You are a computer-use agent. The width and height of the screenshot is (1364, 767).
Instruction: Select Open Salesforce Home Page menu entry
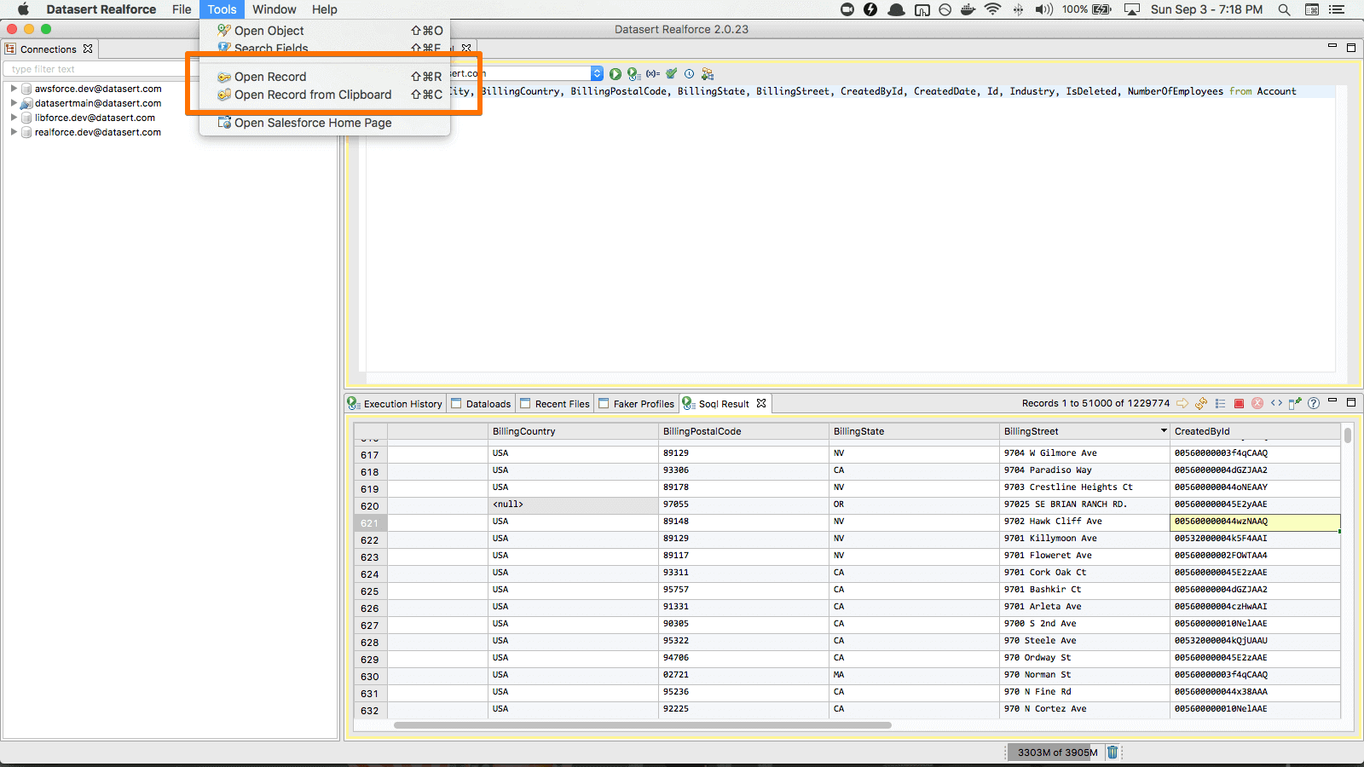[x=313, y=123]
